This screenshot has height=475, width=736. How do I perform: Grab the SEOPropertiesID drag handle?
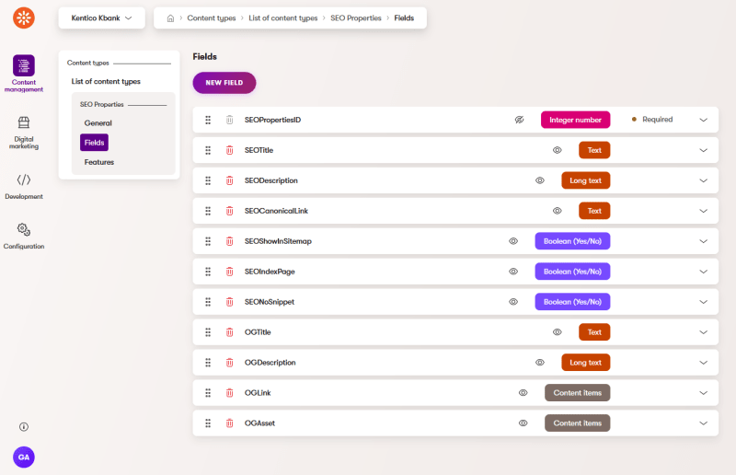click(208, 120)
